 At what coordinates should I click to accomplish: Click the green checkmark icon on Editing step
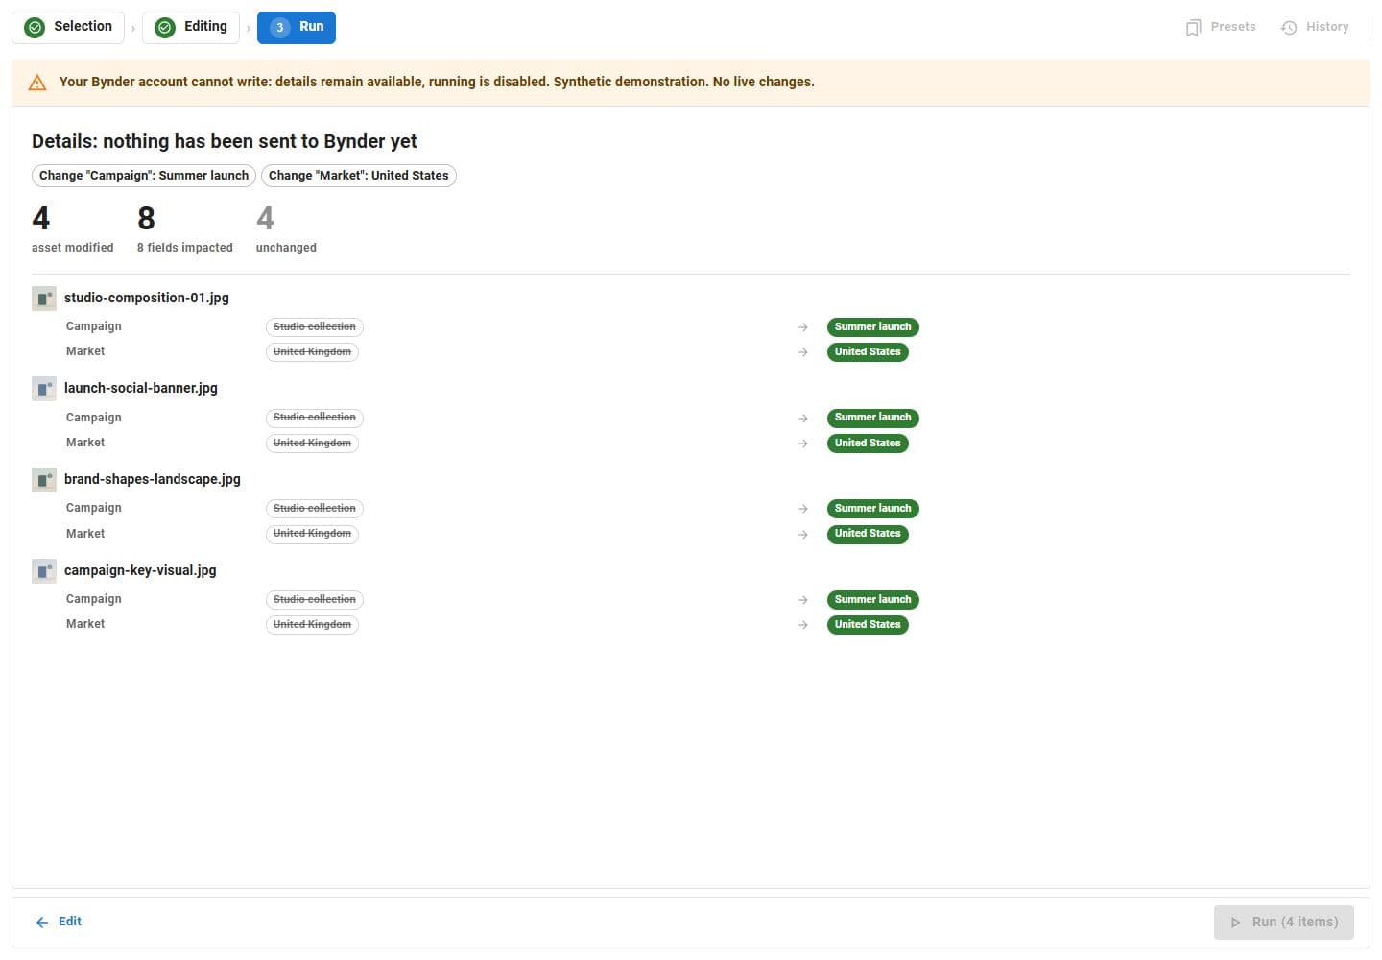[x=165, y=28]
